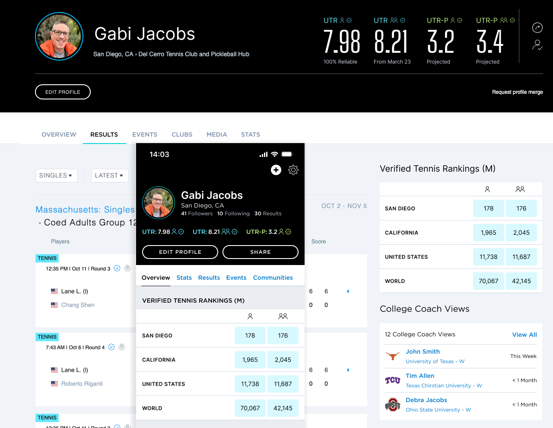
Task: Open Massachusetts: Singles event link
Action: click(85, 210)
